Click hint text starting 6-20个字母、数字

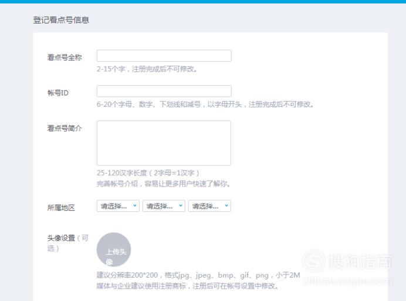205,104
